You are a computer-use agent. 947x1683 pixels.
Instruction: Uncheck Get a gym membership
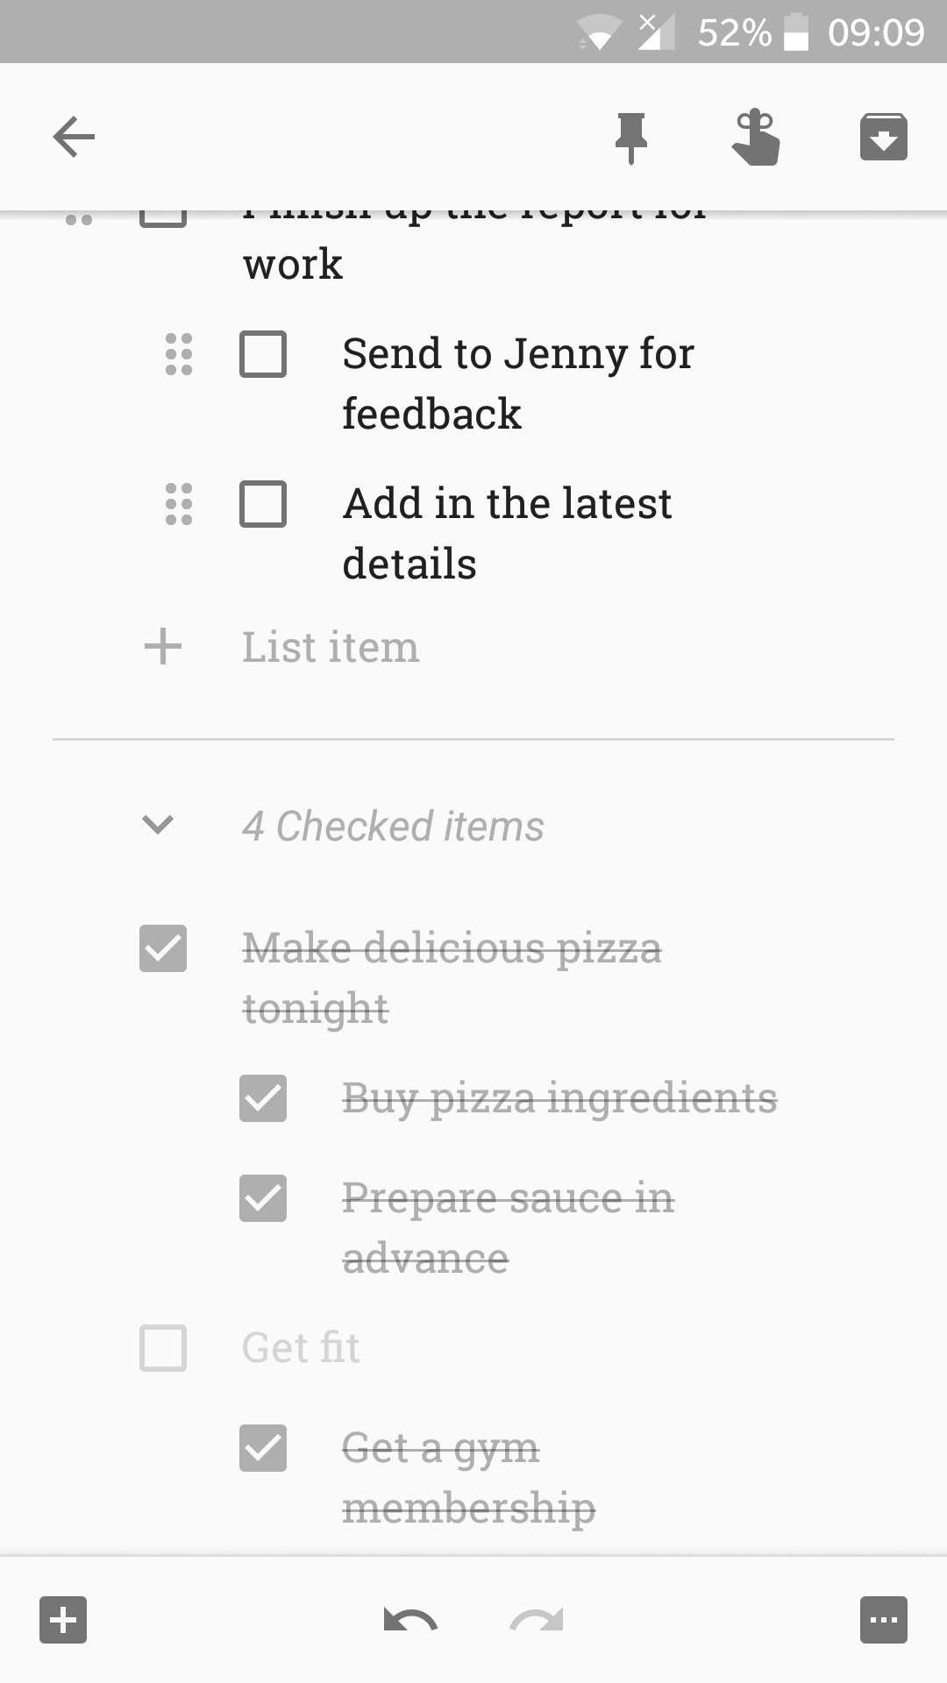tap(263, 1447)
